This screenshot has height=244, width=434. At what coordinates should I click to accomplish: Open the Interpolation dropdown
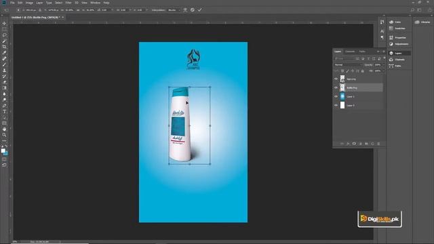pos(174,10)
